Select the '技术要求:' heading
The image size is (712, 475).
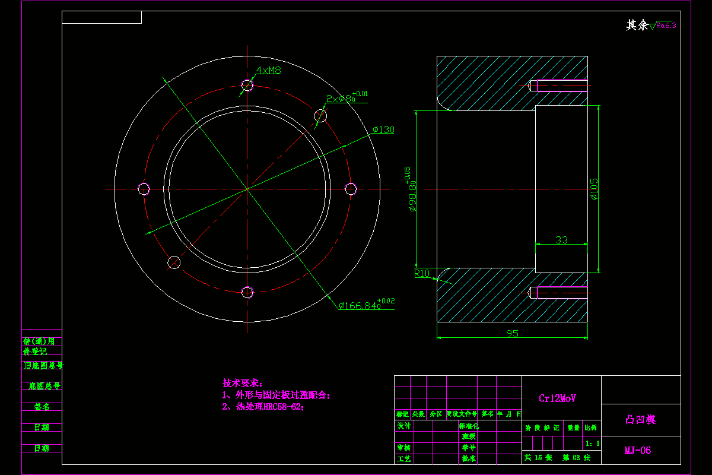pyautogui.click(x=242, y=383)
